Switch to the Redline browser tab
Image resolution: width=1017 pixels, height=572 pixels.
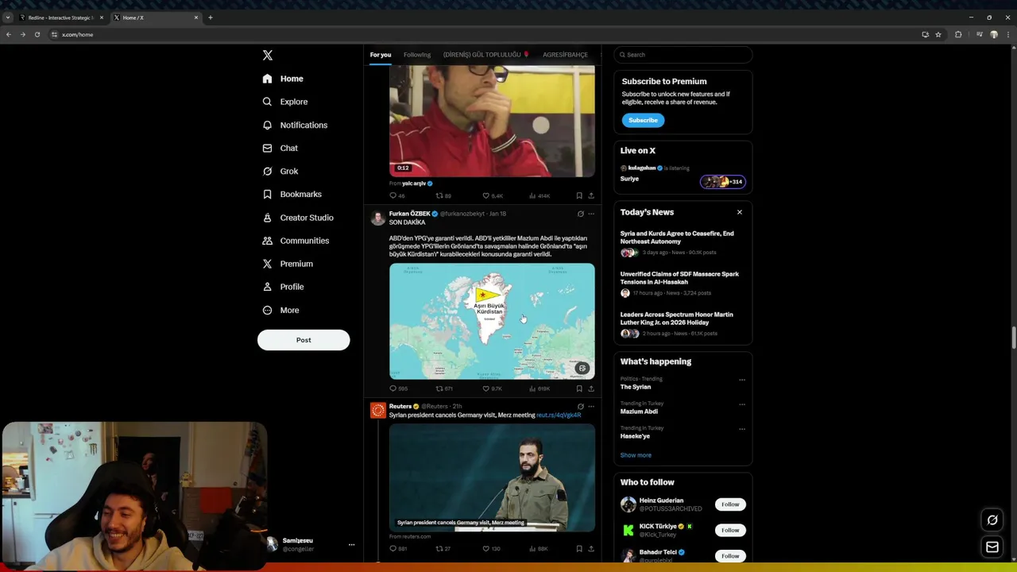tap(60, 17)
